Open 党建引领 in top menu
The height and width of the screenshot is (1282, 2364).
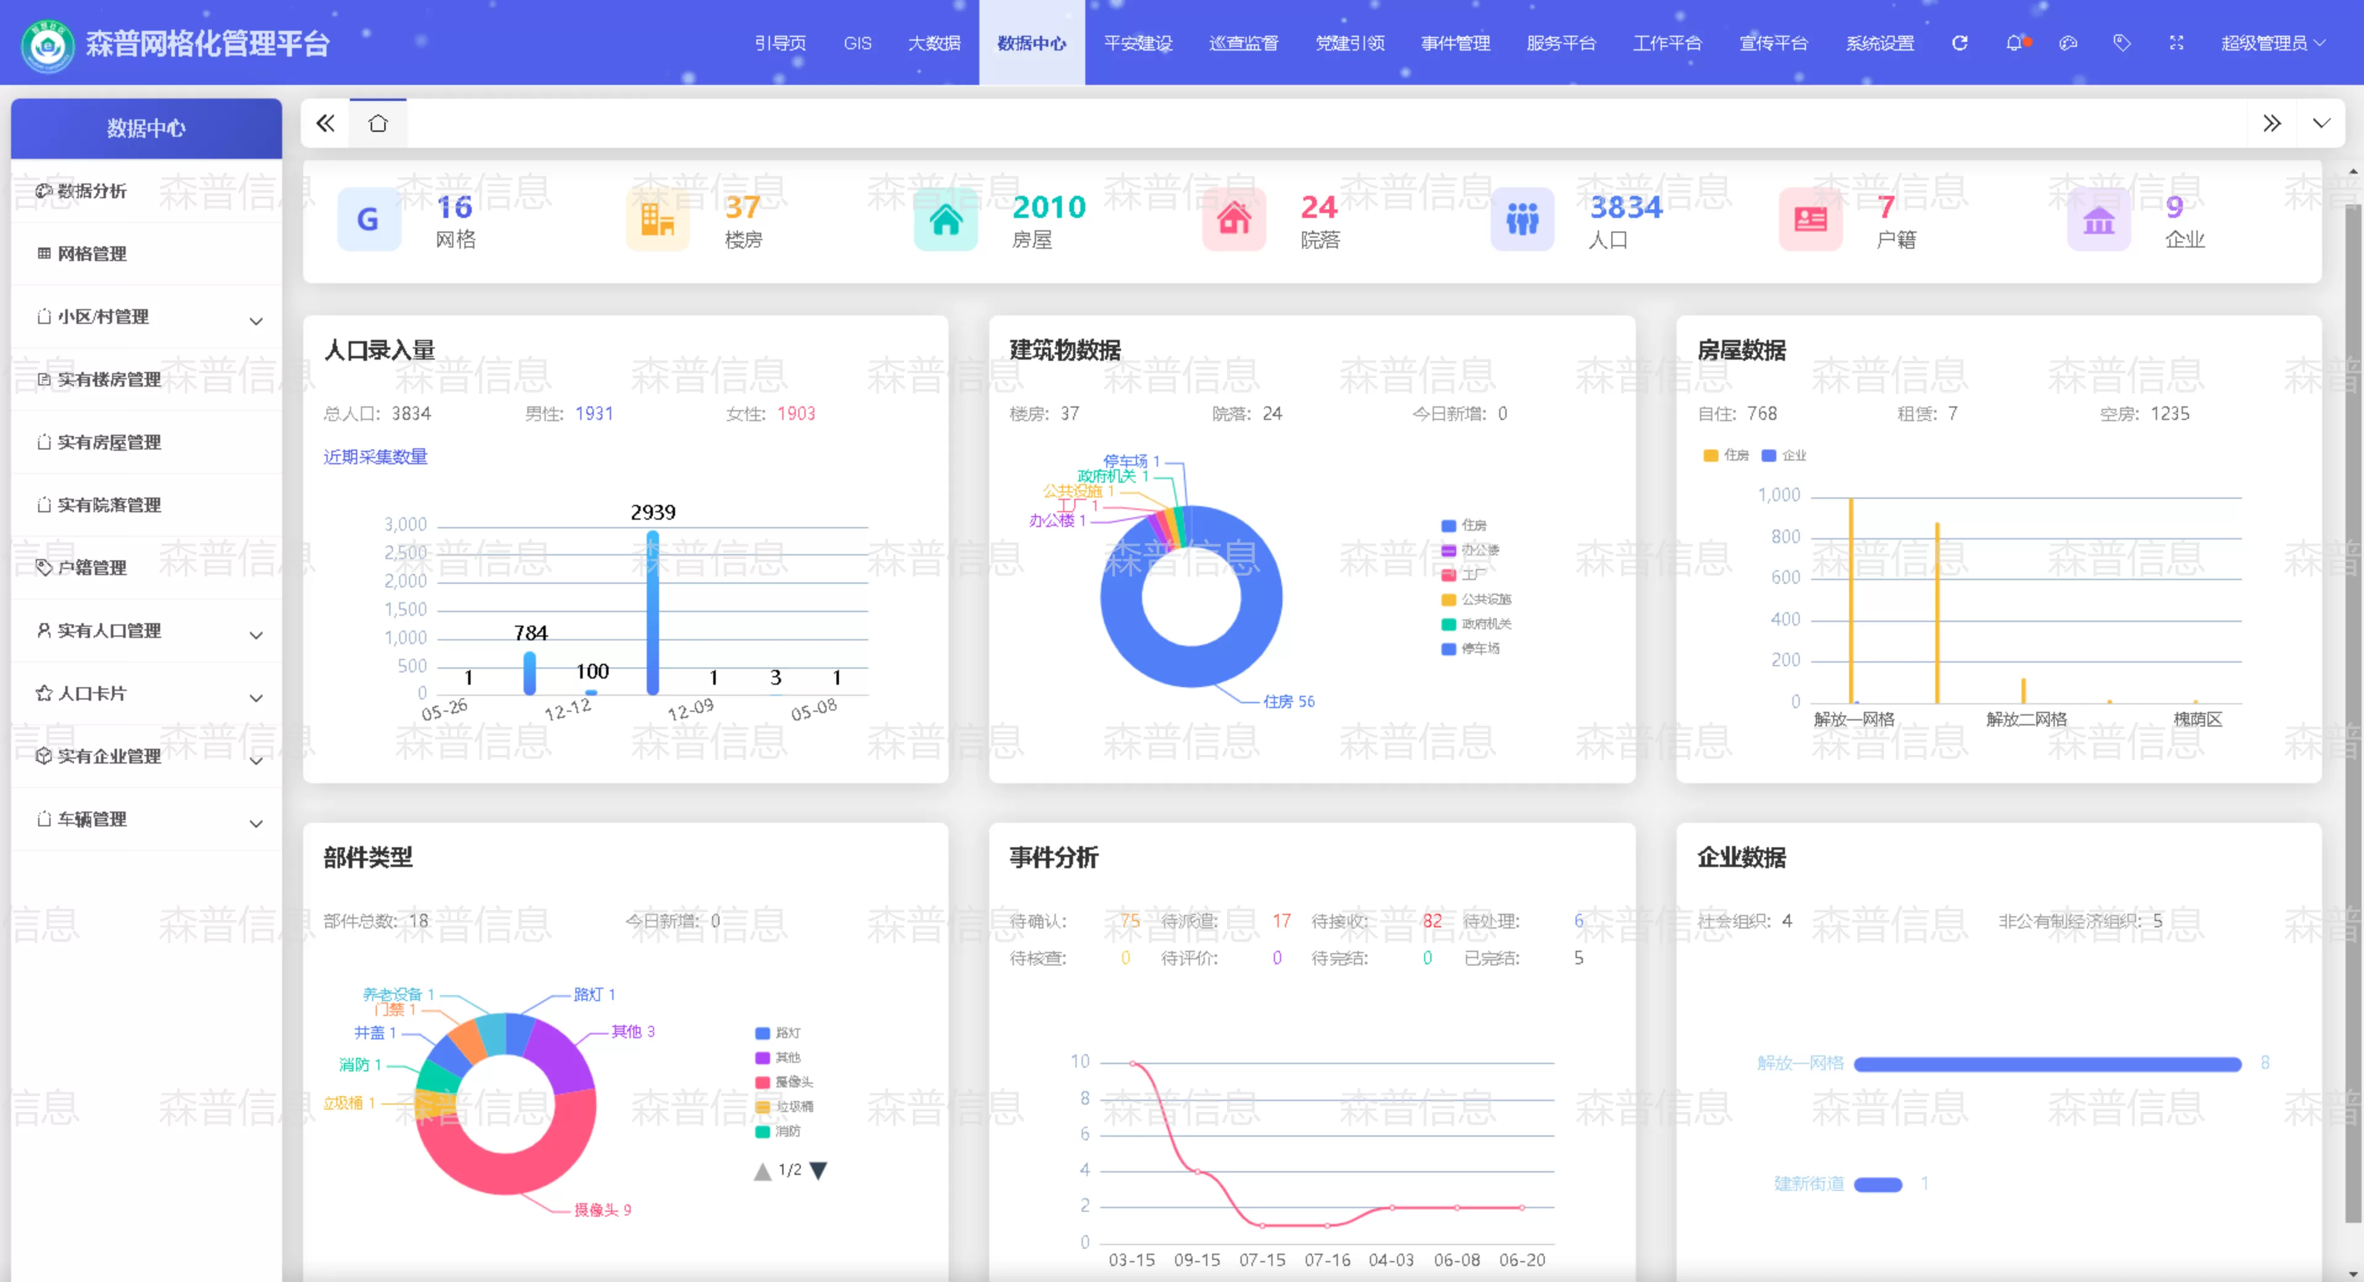(1350, 43)
